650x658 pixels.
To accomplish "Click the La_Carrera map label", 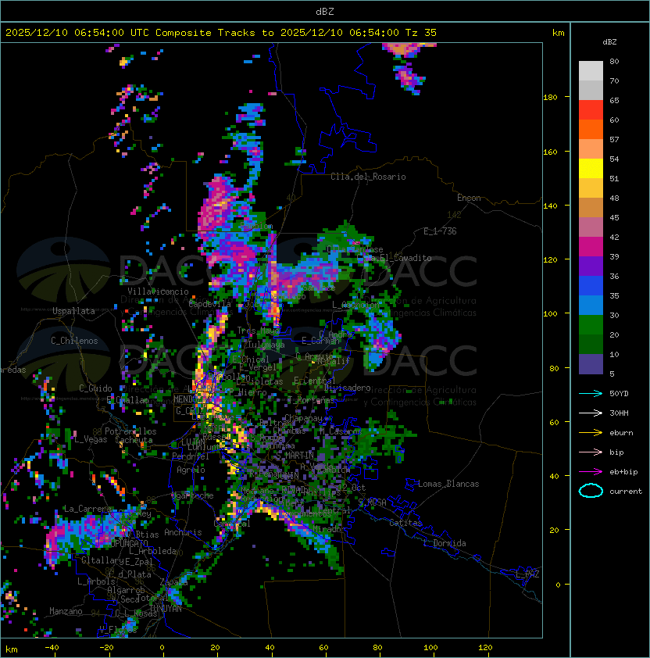I will pyautogui.click(x=87, y=509).
